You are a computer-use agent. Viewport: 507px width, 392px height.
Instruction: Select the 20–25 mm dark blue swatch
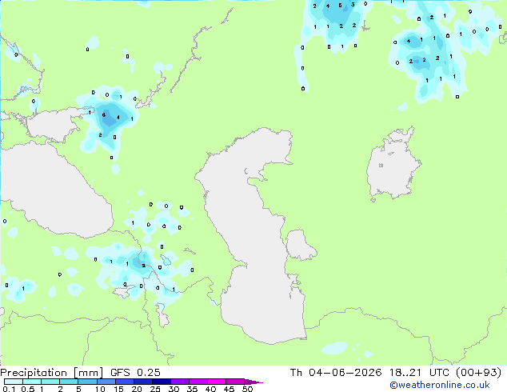click(142, 382)
